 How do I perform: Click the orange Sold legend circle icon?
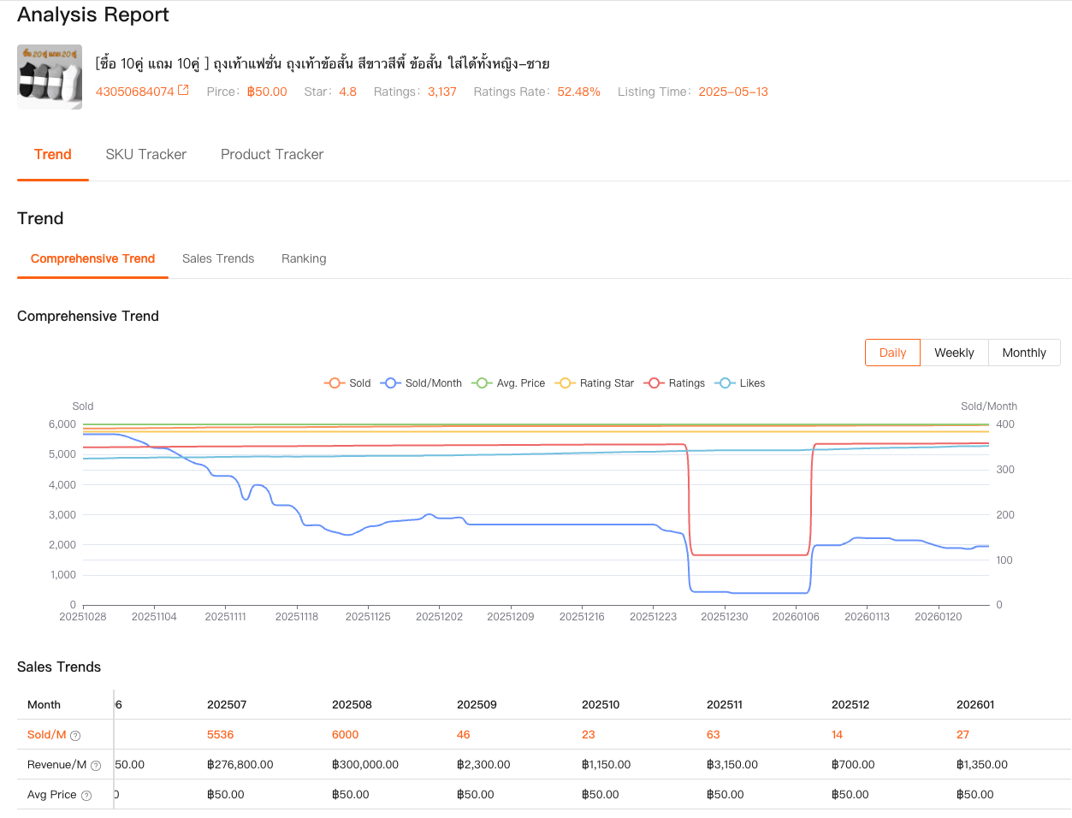tap(335, 382)
